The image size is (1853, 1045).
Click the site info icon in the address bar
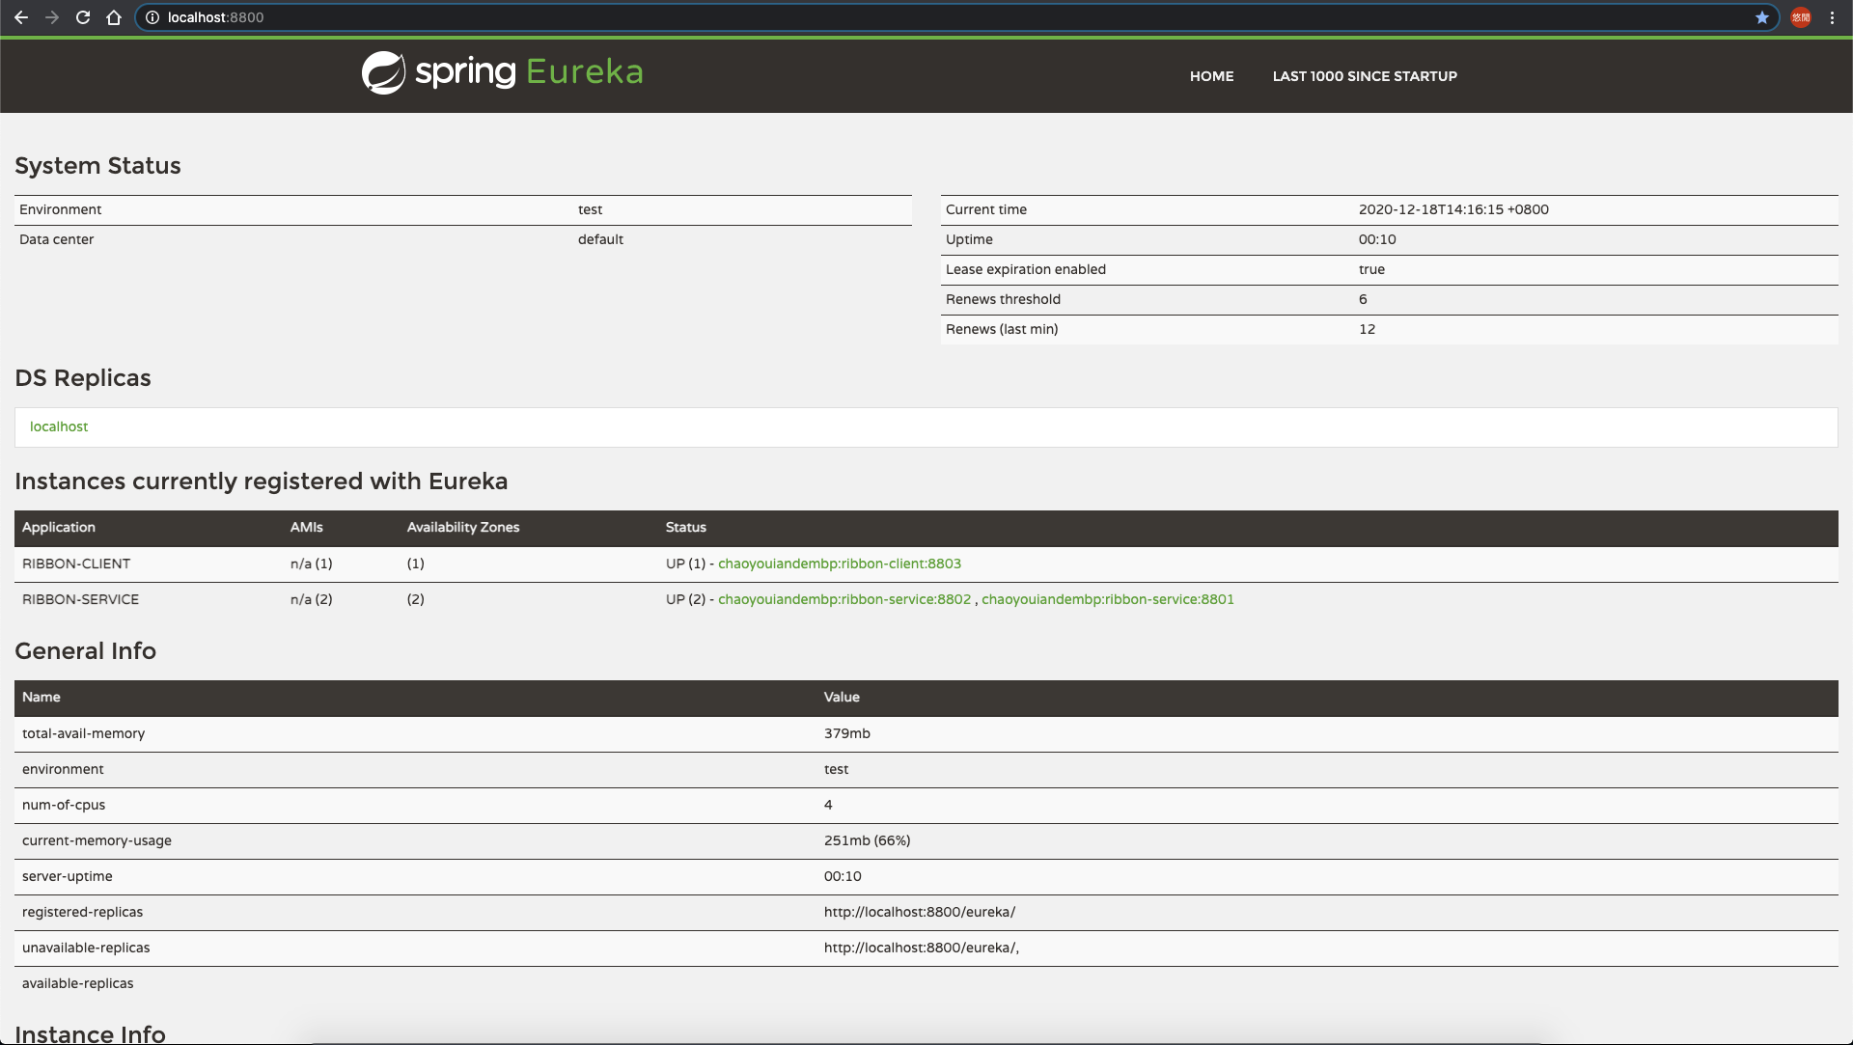pos(152,17)
